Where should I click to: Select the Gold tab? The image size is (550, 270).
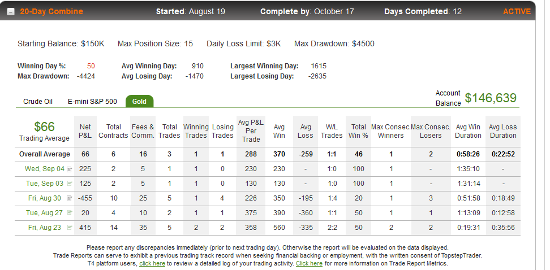pyautogui.click(x=139, y=101)
